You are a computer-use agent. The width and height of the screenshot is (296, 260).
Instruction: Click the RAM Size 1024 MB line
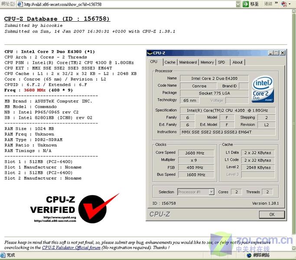pos(29,129)
